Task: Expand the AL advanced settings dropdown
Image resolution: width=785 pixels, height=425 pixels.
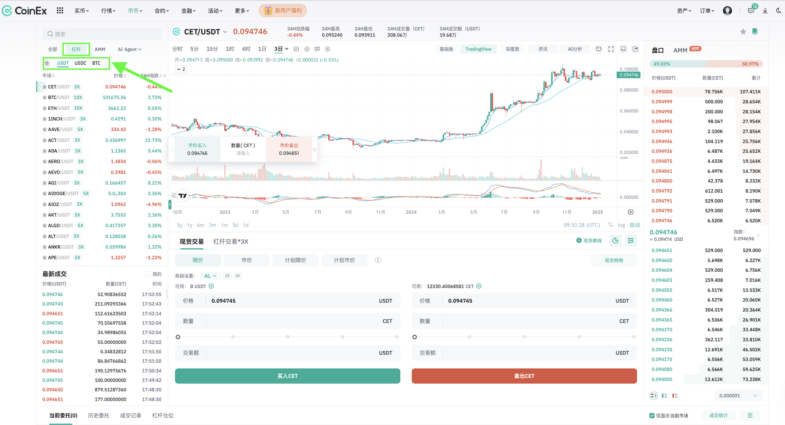Action: [x=210, y=276]
